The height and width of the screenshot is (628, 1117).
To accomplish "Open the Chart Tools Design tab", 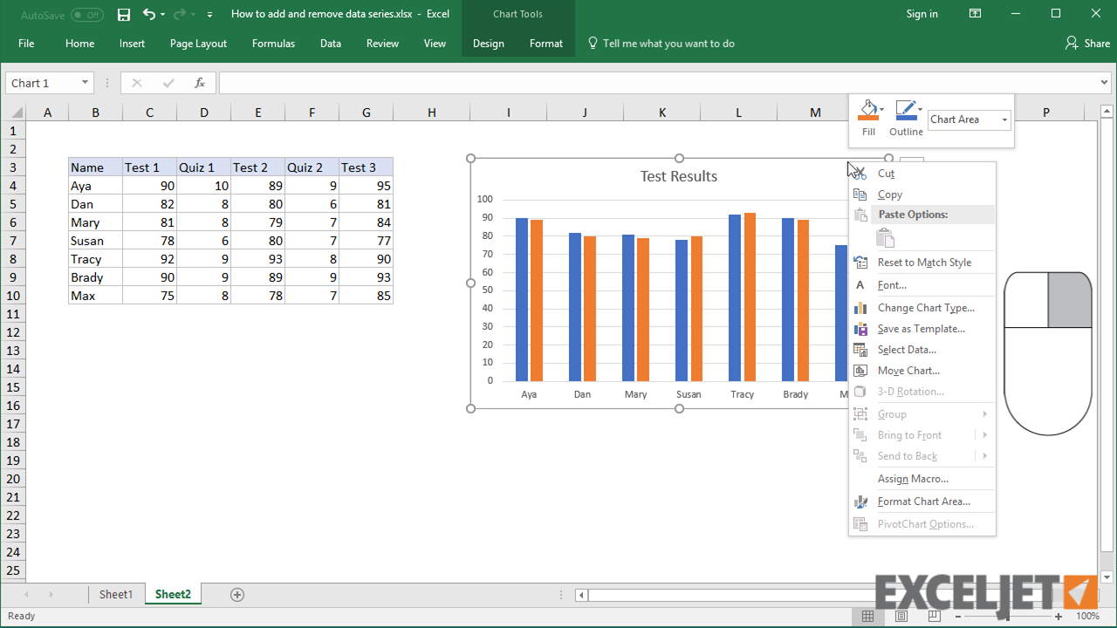I will point(488,44).
